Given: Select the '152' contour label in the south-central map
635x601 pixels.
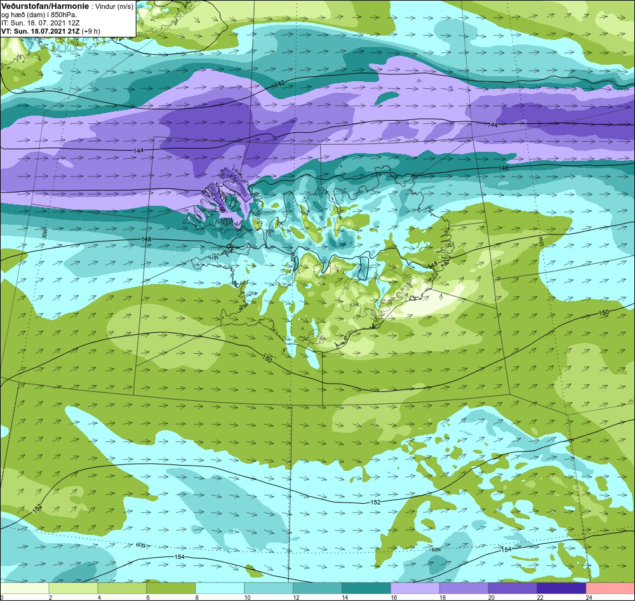Looking at the screenshot, I should 375,502.
